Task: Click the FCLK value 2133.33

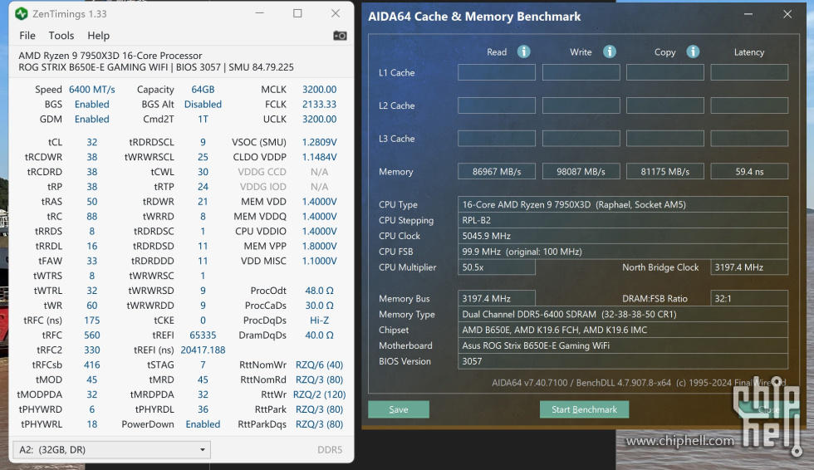Action: (x=319, y=105)
